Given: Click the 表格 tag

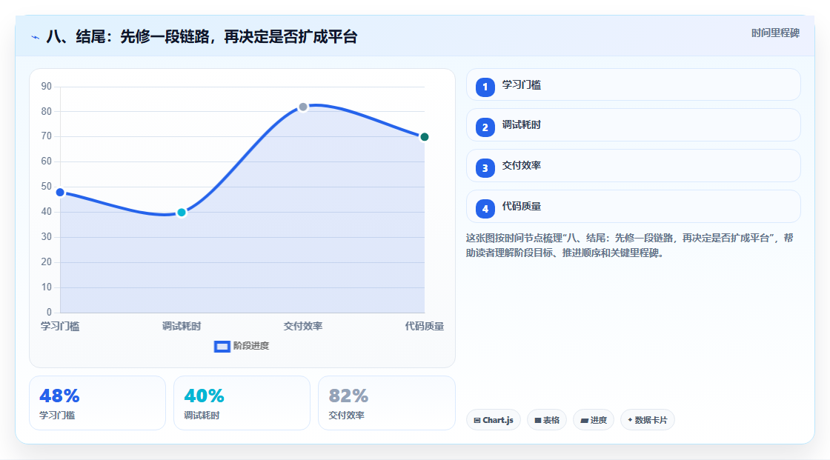Looking at the screenshot, I should pos(547,420).
